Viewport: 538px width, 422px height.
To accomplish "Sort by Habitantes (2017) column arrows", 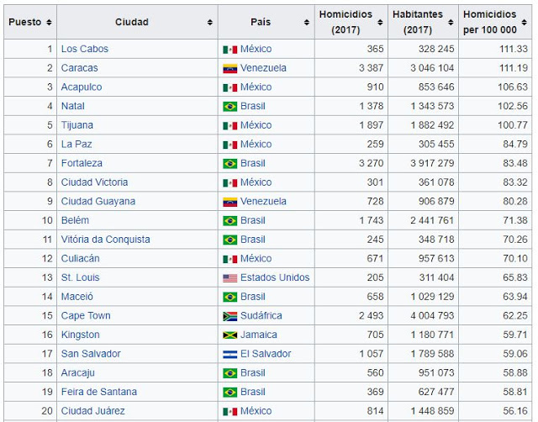I will [452, 22].
